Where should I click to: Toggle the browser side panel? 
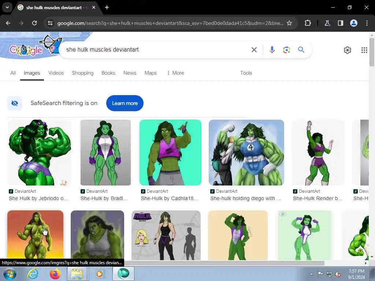click(x=340, y=23)
